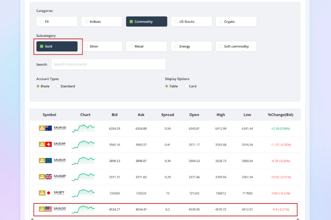Sort by the Bid column header
This screenshot has height=220, width=331.
(x=114, y=115)
